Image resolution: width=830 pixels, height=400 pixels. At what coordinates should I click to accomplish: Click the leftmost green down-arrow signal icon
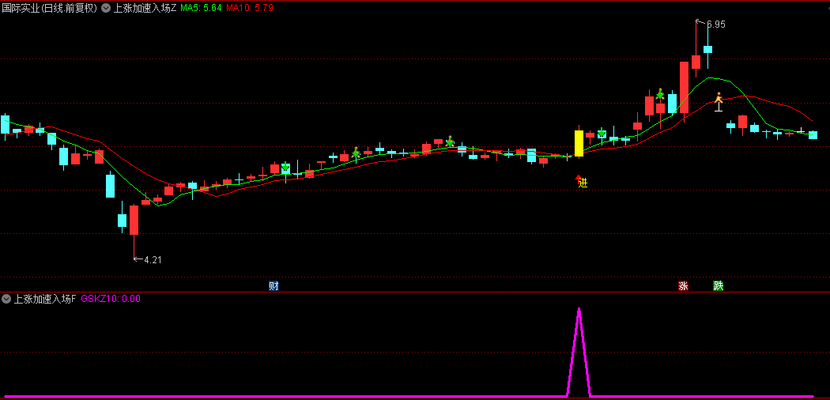click(285, 165)
